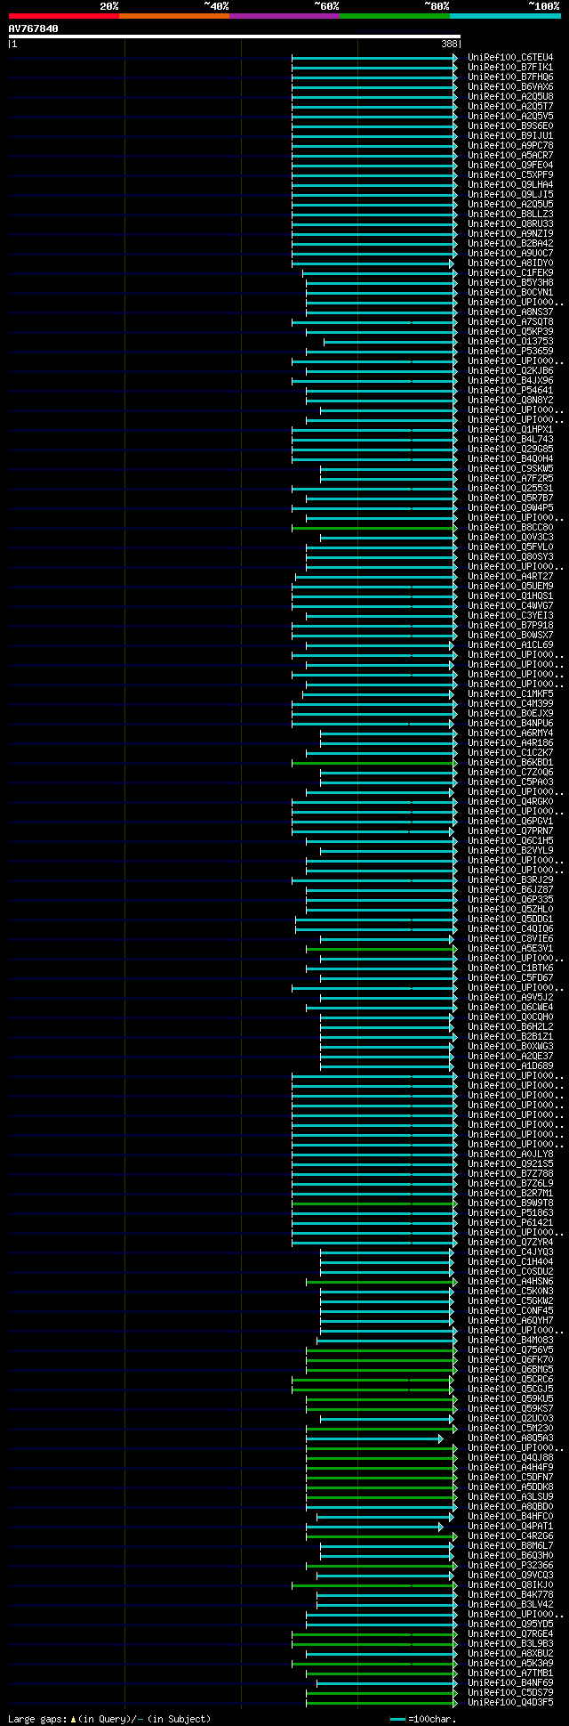
Task: Click the AV767840 query name
Action: [x=34, y=28]
